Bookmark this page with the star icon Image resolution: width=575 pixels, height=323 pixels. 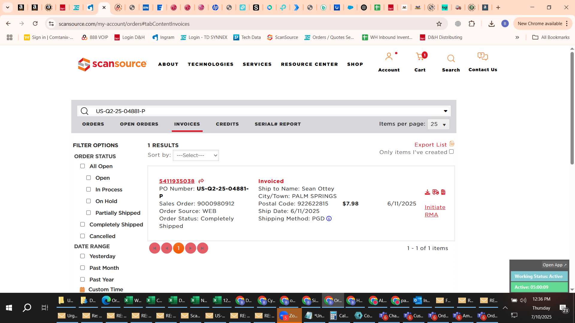(439, 24)
